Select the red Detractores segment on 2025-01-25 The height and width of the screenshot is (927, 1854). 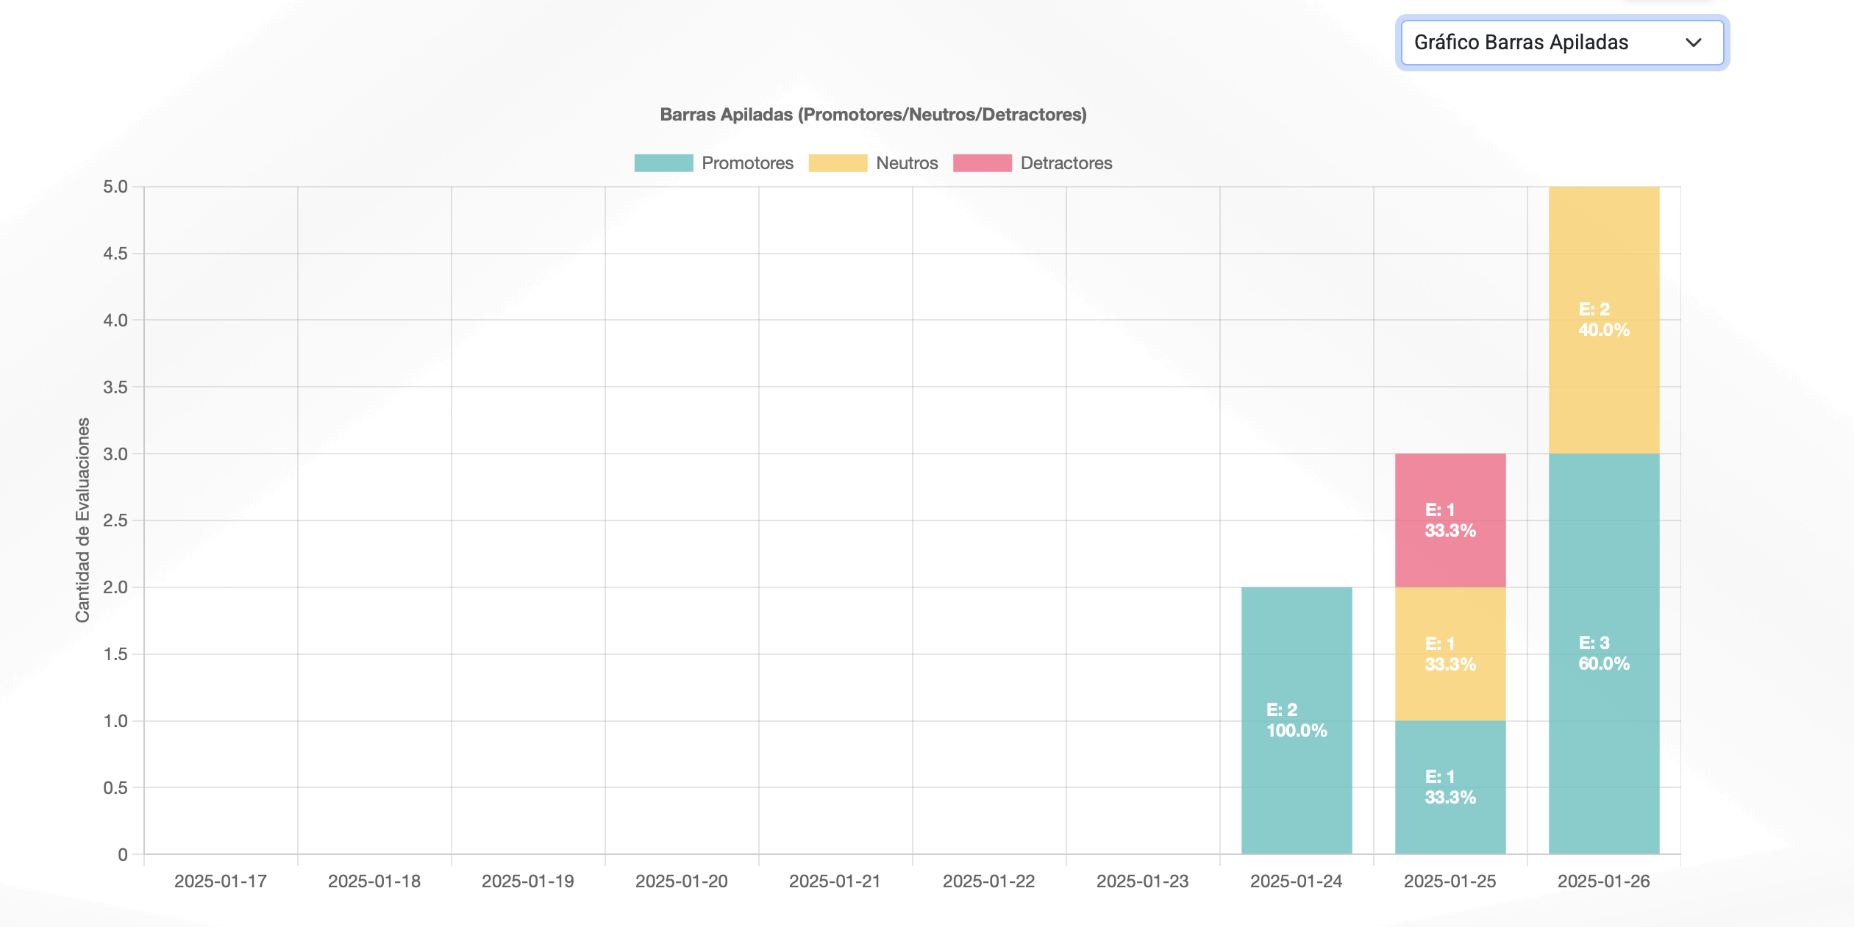click(1450, 520)
